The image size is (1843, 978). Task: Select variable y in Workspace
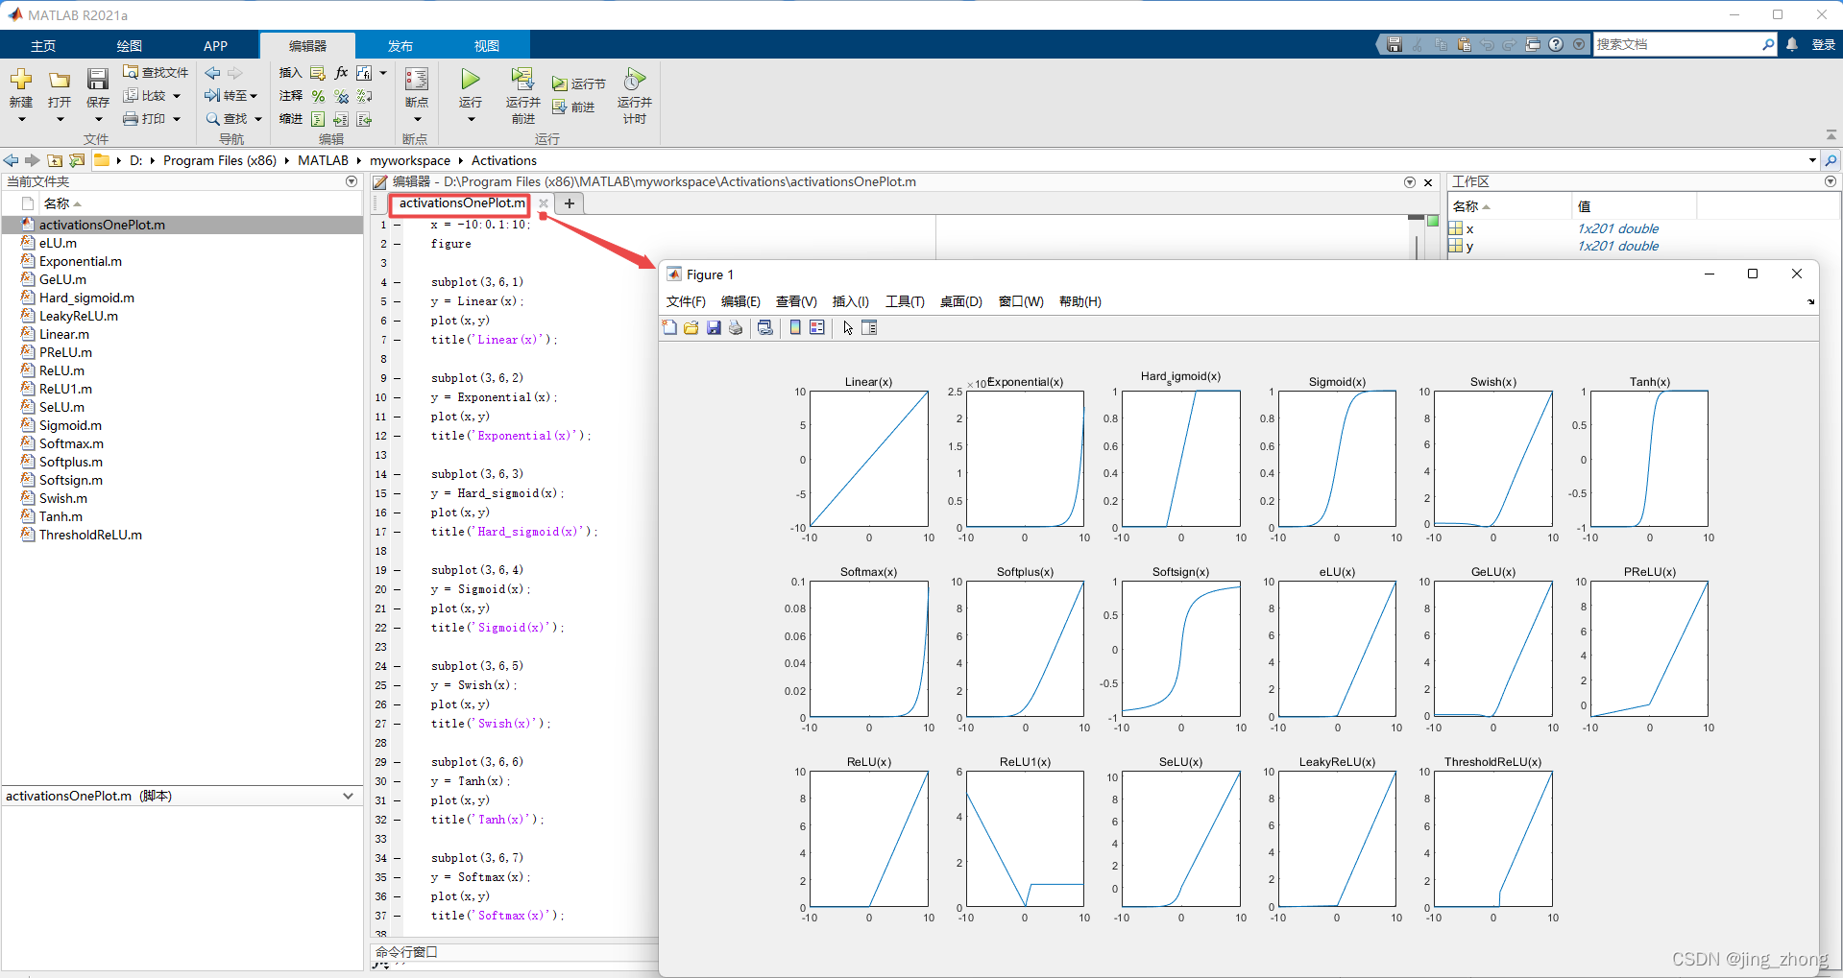(1469, 246)
